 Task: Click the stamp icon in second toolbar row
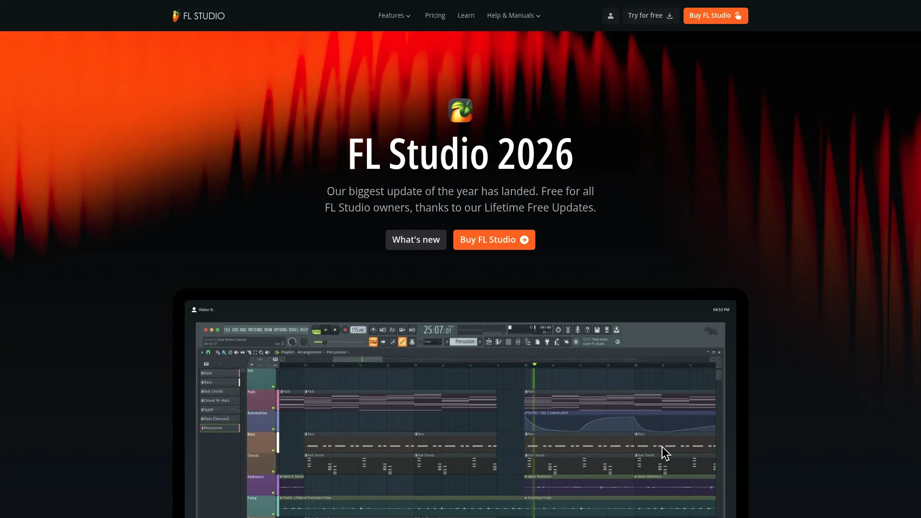(x=412, y=341)
